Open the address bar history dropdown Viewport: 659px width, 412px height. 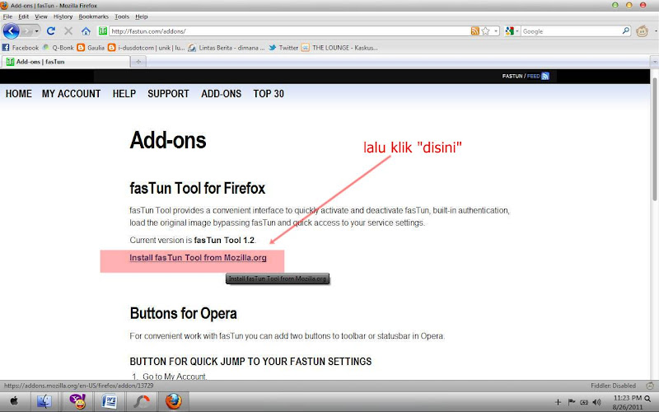496,31
